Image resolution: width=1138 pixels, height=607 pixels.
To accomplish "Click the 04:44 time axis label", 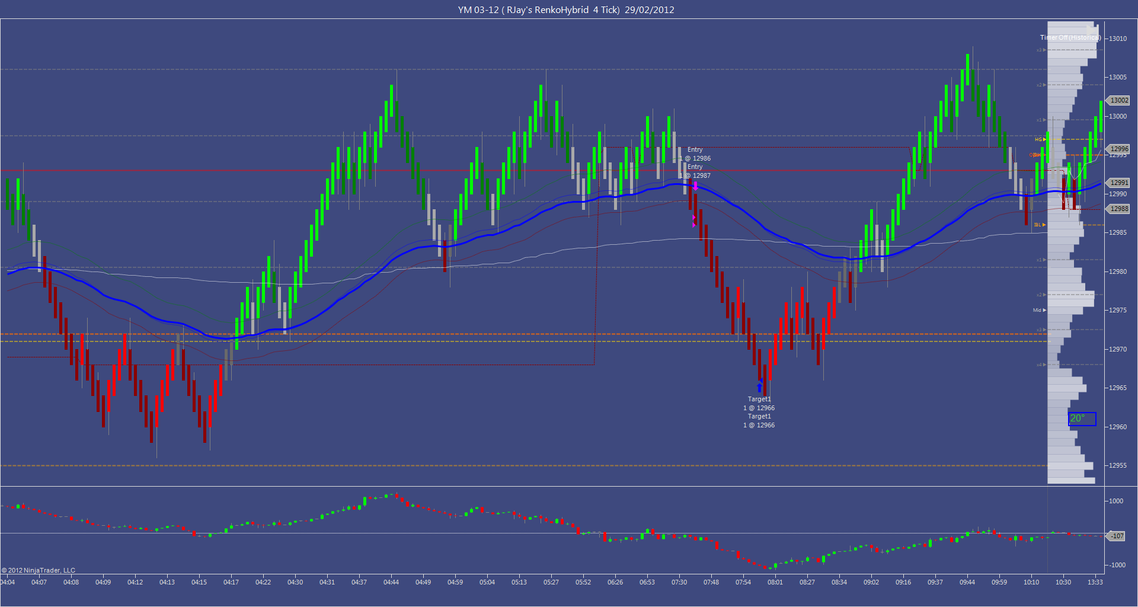I will pyautogui.click(x=391, y=582).
